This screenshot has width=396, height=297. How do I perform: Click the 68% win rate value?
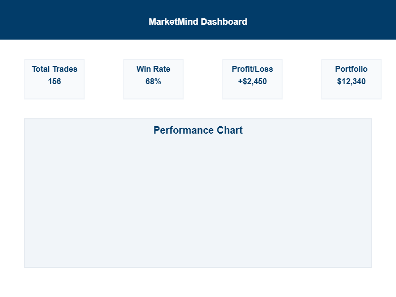153,82
